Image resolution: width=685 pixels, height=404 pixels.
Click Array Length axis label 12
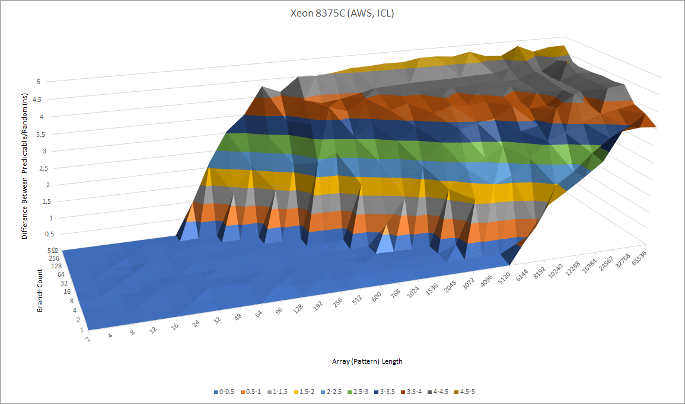[x=153, y=330]
